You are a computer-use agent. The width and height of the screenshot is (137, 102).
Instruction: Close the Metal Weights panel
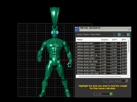[x=129, y=29]
